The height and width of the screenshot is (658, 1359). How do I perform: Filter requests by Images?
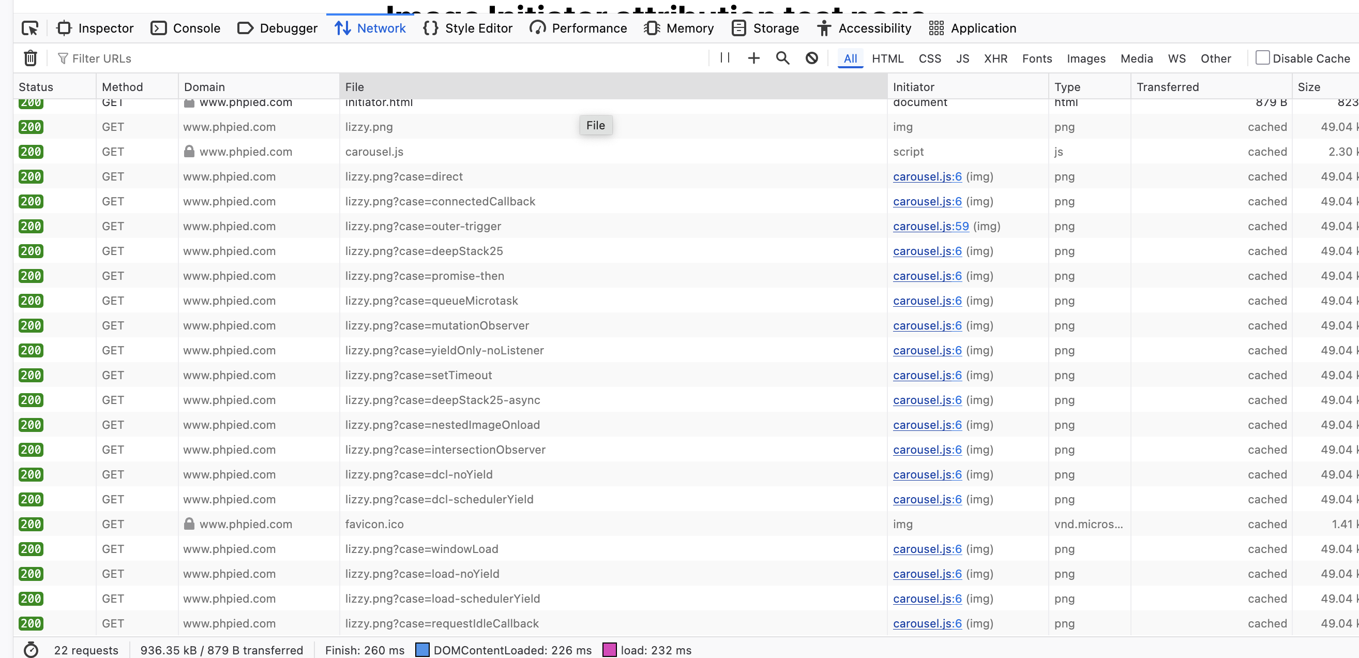tap(1086, 58)
